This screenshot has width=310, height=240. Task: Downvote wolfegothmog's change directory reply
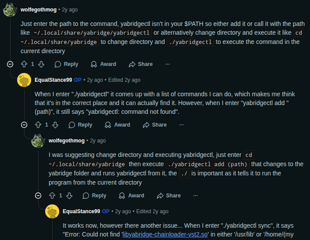(x=69, y=196)
